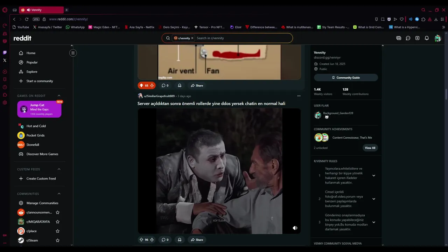The image size is (448, 252).
Task: Open the Reddit home logo
Action: 22,38
